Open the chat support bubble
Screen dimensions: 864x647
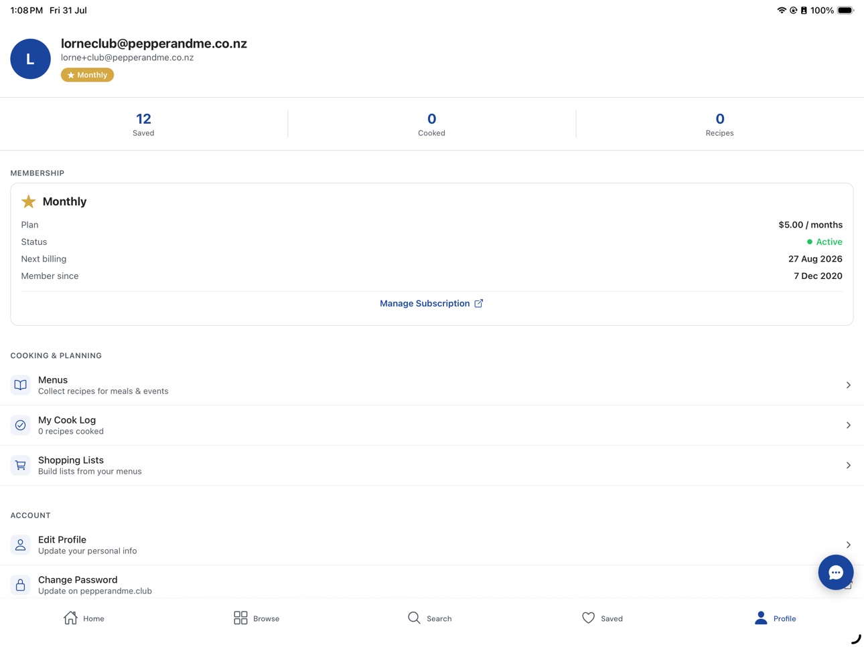(x=835, y=572)
